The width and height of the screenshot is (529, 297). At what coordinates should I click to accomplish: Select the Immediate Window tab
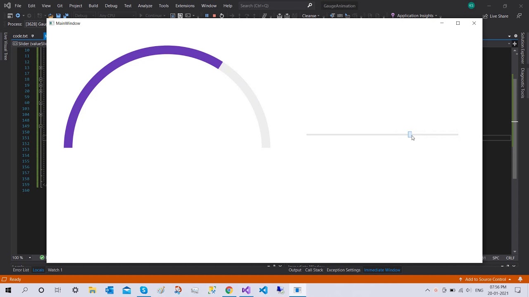(382, 270)
